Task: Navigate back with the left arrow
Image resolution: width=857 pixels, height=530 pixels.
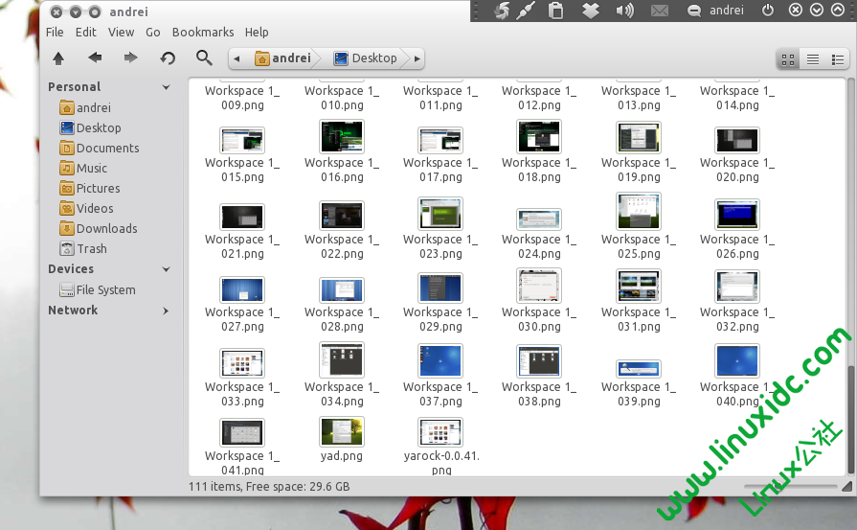Action: pos(95,58)
